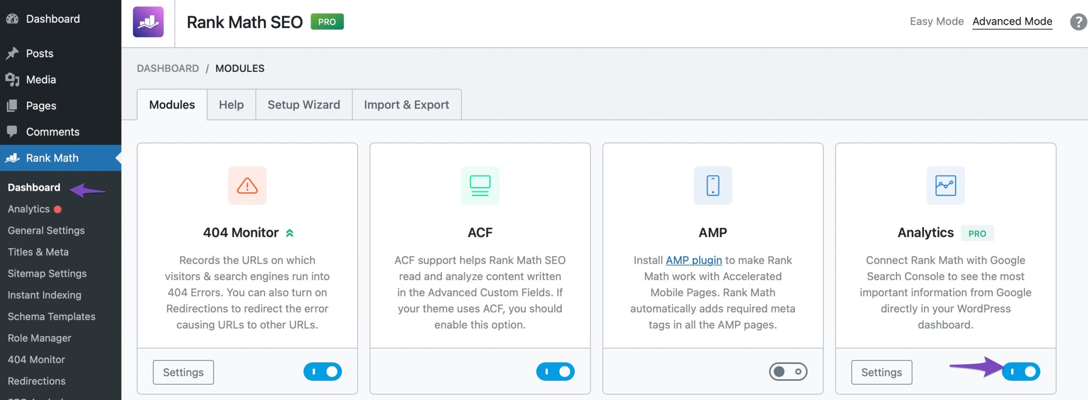Open Analytics in the Rank Math submenu
1088x400 pixels.
(28, 209)
